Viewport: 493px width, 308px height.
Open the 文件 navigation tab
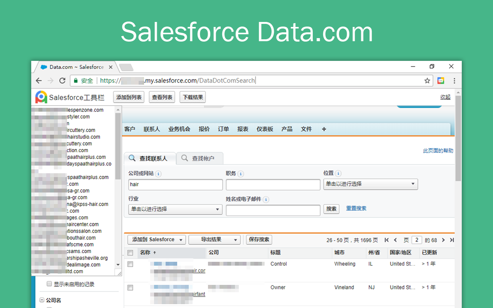[306, 129]
